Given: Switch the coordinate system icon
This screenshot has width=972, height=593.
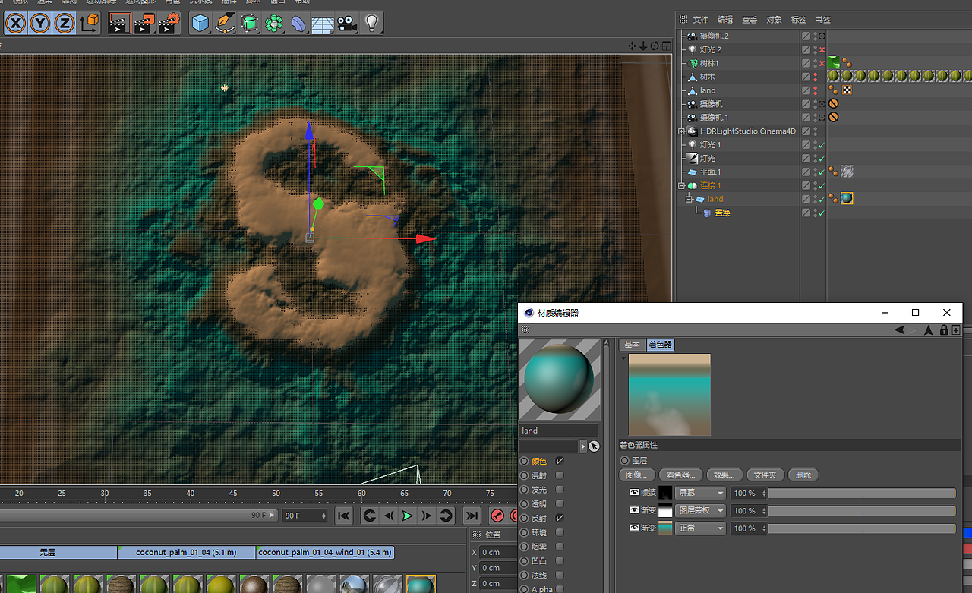Looking at the screenshot, I should click(x=90, y=23).
